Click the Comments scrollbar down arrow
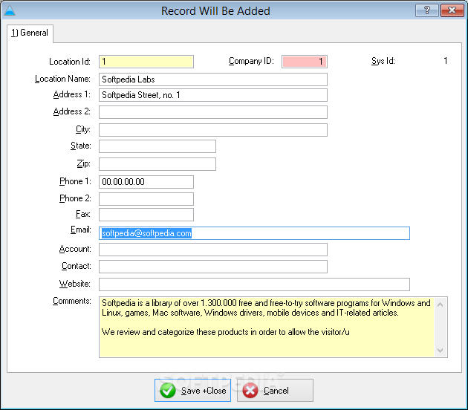The image size is (468, 410). [441, 351]
